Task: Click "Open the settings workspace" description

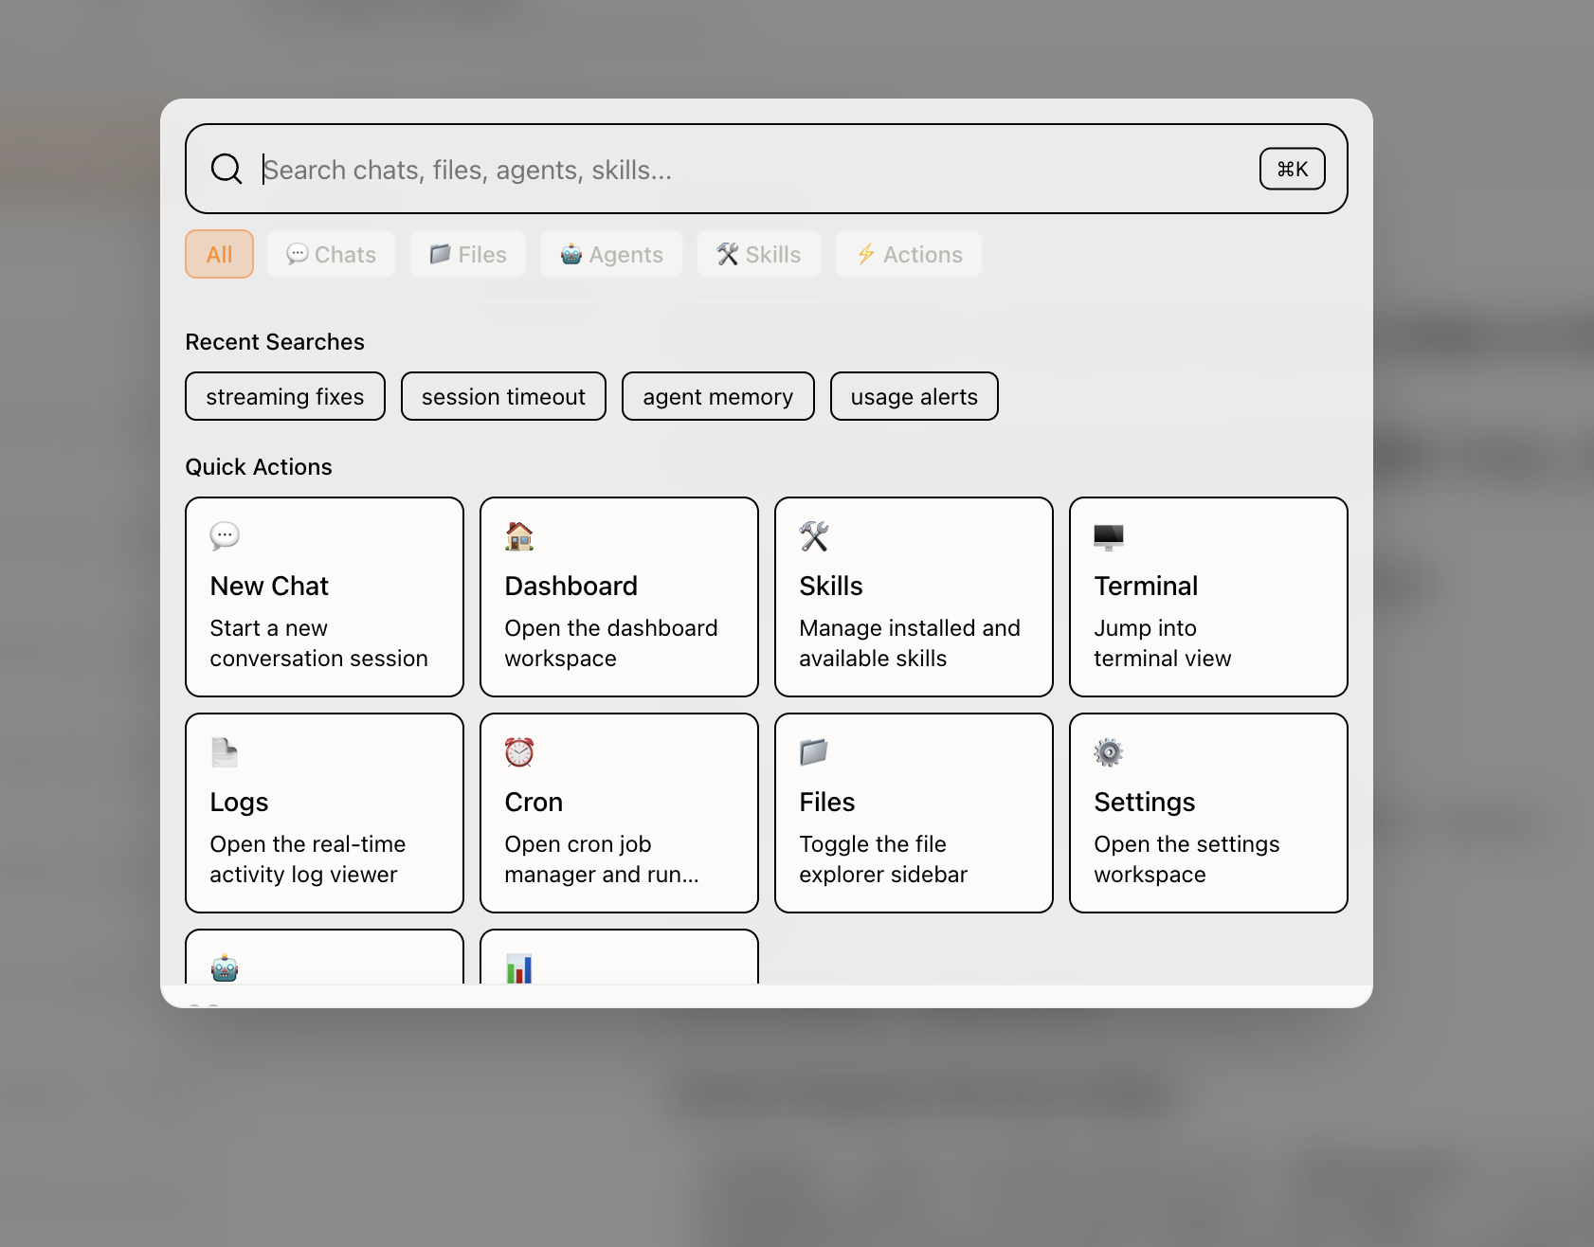Action: click(x=1186, y=859)
